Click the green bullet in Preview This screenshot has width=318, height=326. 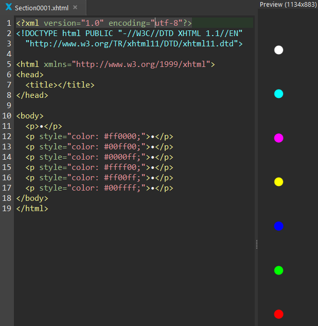pos(278,270)
